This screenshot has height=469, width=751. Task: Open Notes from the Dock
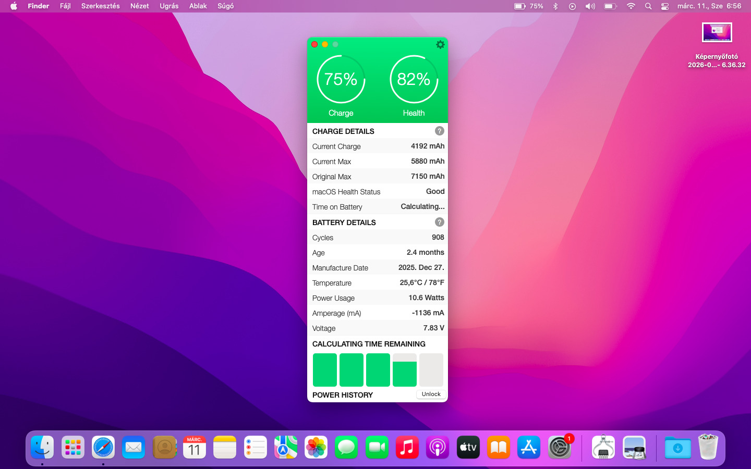click(x=225, y=447)
